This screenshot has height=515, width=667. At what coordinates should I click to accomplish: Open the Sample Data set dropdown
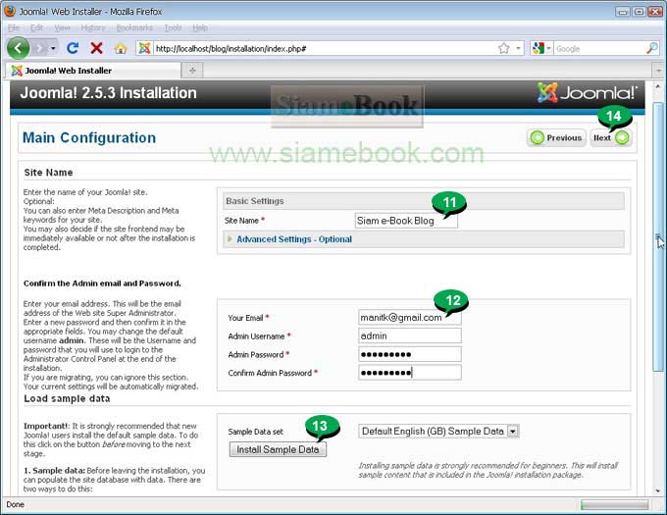click(x=438, y=432)
